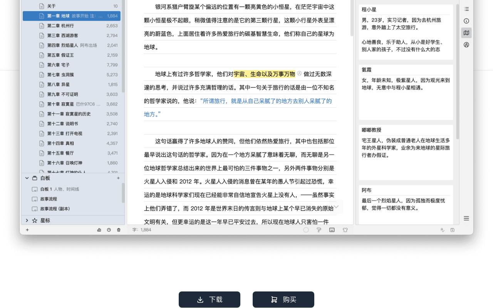Screen dimensions: 493x308
Task: Click the scroll-down chevron in the editor
Action: point(336,207)
